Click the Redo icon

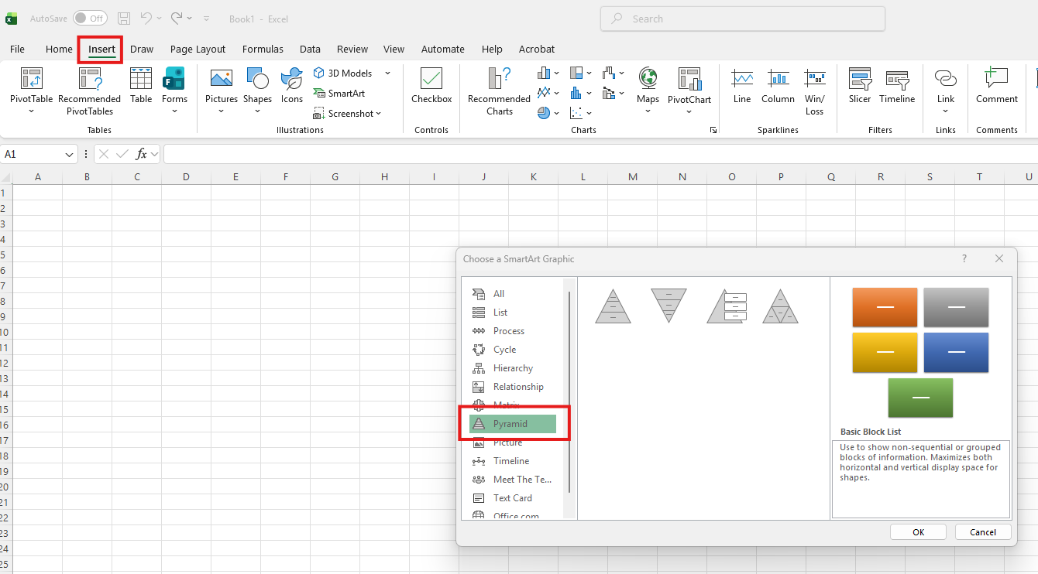[x=177, y=18]
